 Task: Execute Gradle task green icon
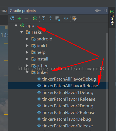35,18
